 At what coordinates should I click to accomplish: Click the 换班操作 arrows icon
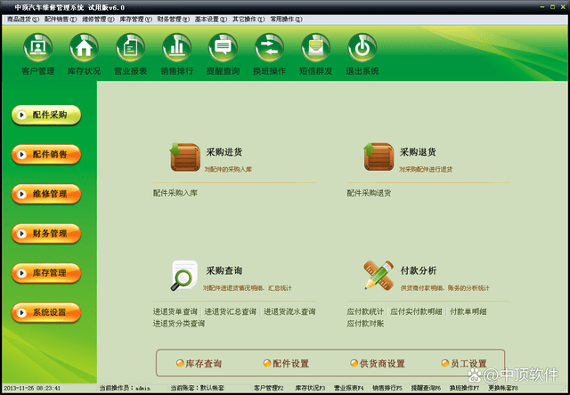click(269, 47)
